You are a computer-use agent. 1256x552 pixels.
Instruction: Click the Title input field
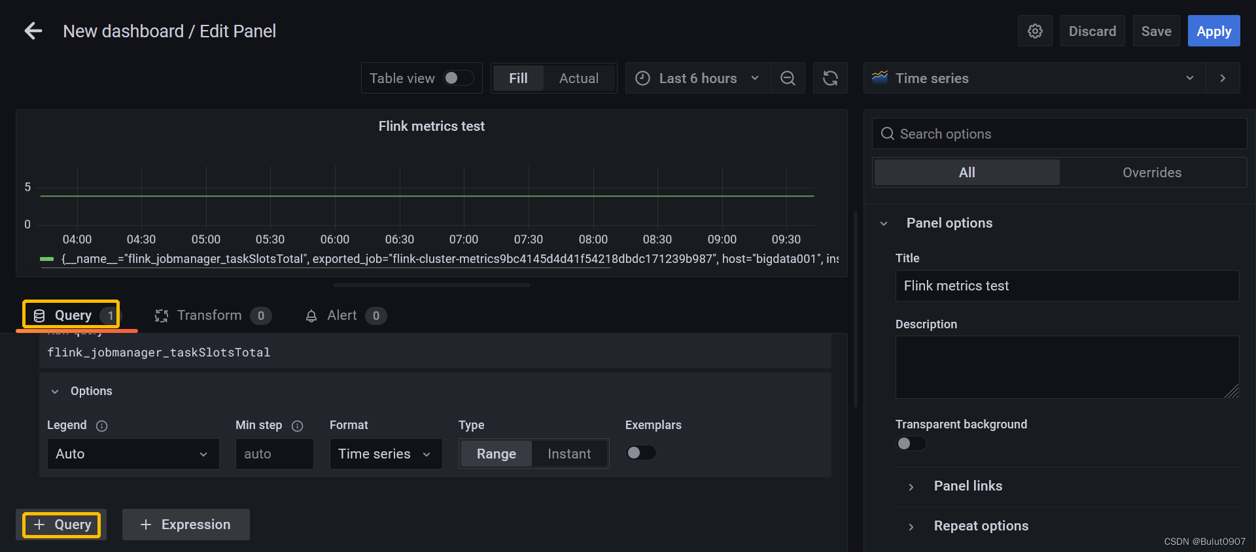click(1067, 286)
